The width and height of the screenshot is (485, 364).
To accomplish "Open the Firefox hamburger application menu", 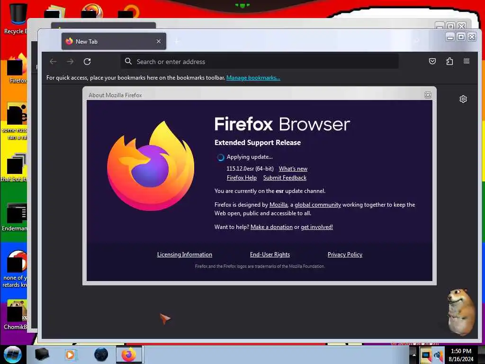I will click(x=467, y=61).
